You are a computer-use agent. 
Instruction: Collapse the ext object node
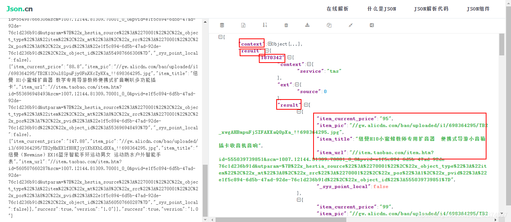(297, 85)
